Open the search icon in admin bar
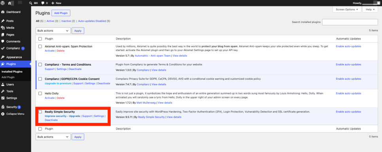The height and width of the screenshot is (152, 382). coord(31,3)
